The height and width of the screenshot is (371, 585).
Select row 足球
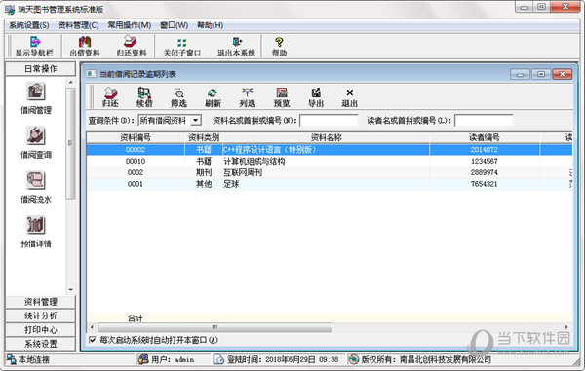pyautogui.click(x=330, y=184)
